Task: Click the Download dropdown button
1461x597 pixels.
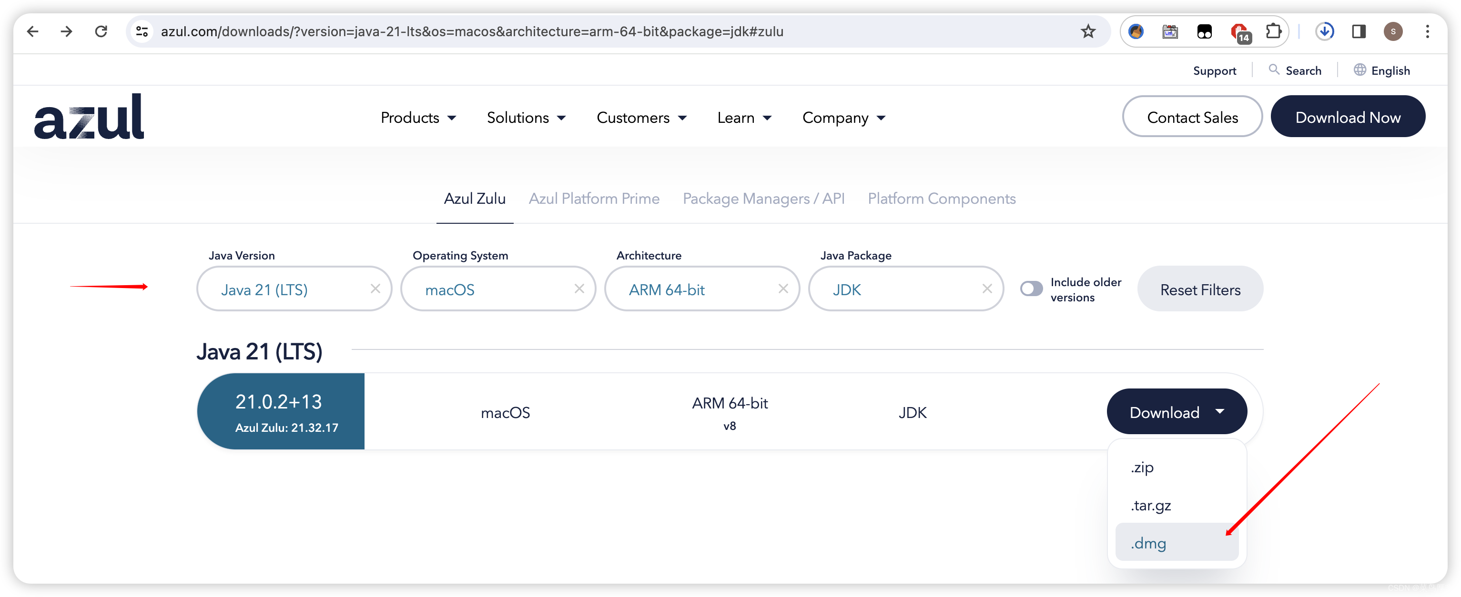Action: (1177, 412)
